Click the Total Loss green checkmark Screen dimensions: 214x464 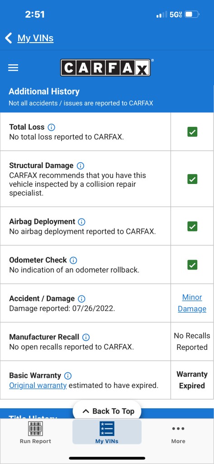point(192,132)
